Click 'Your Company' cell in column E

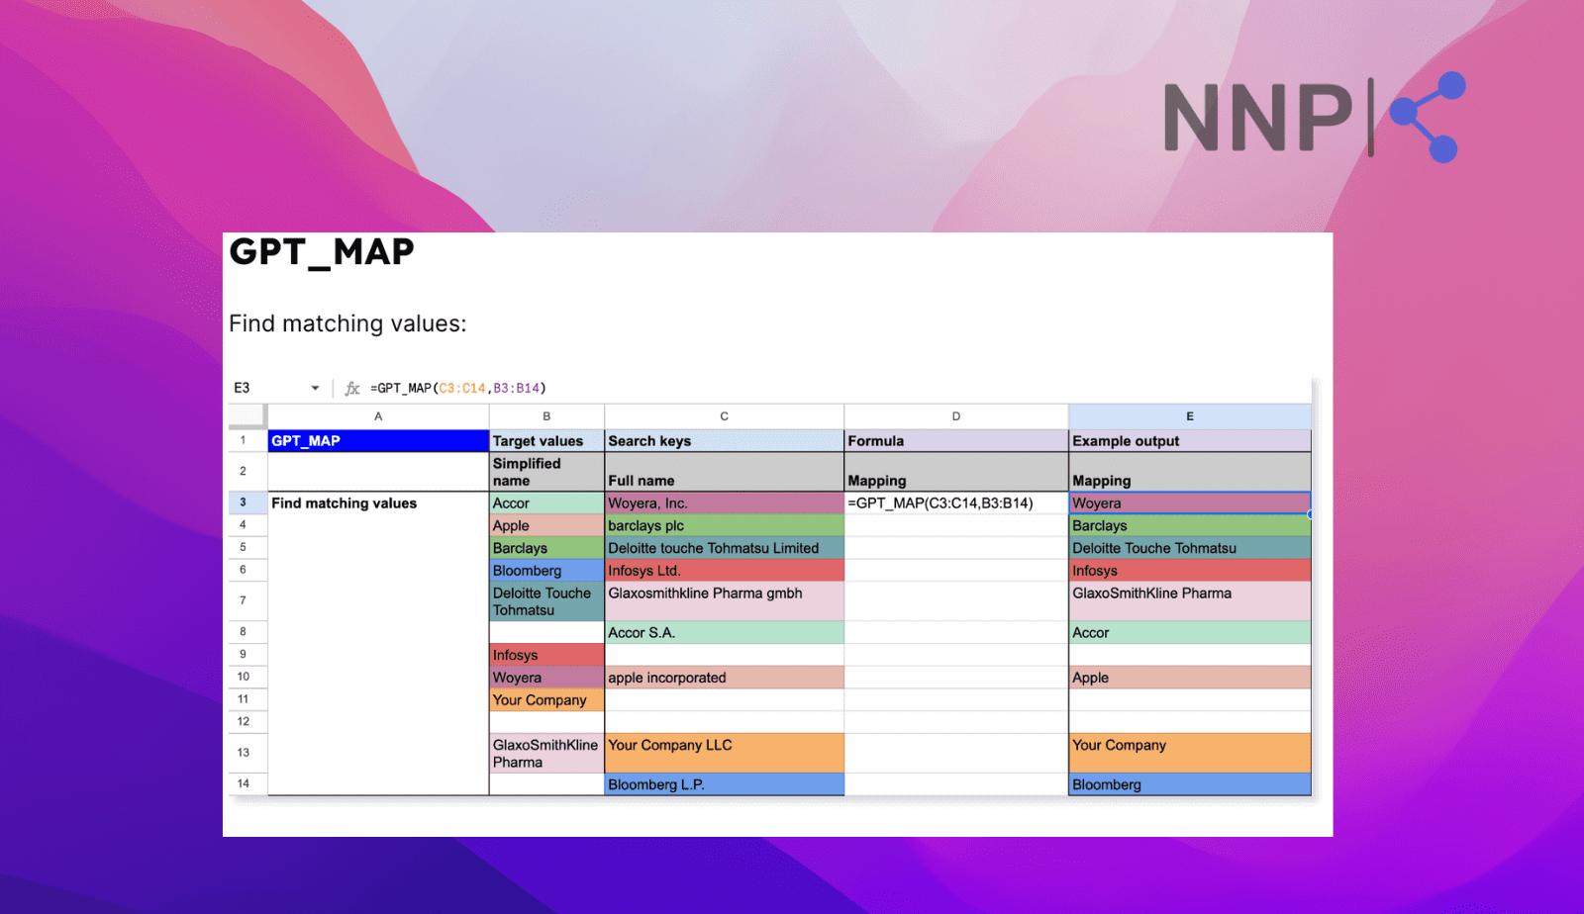pyautogui.click(x=1190, y=754)
